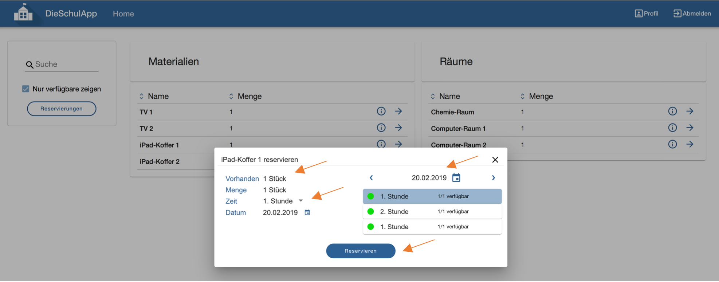Click reserve arrow for Computer-Raum 1
719x282 pixels.
[690, 128]
